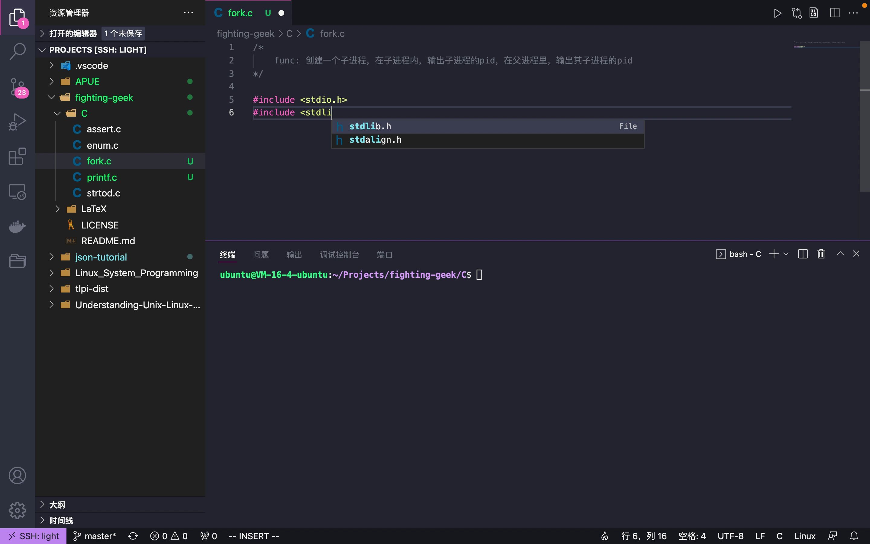The width and height of the screenshot is (870, 544).
Task: Collapse the fighting-geek folder
Action: 120,97
